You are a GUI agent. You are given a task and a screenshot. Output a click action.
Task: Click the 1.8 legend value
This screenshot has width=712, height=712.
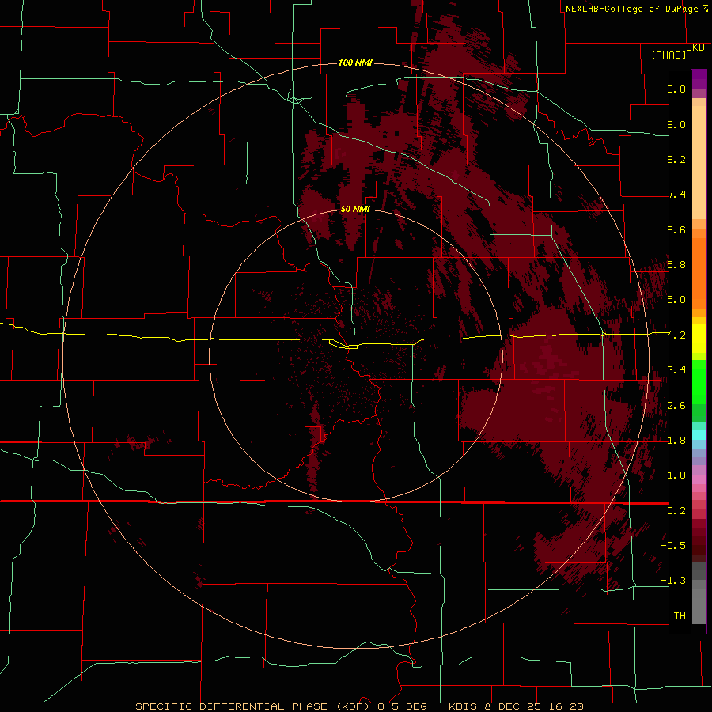(x=676, y=441)
